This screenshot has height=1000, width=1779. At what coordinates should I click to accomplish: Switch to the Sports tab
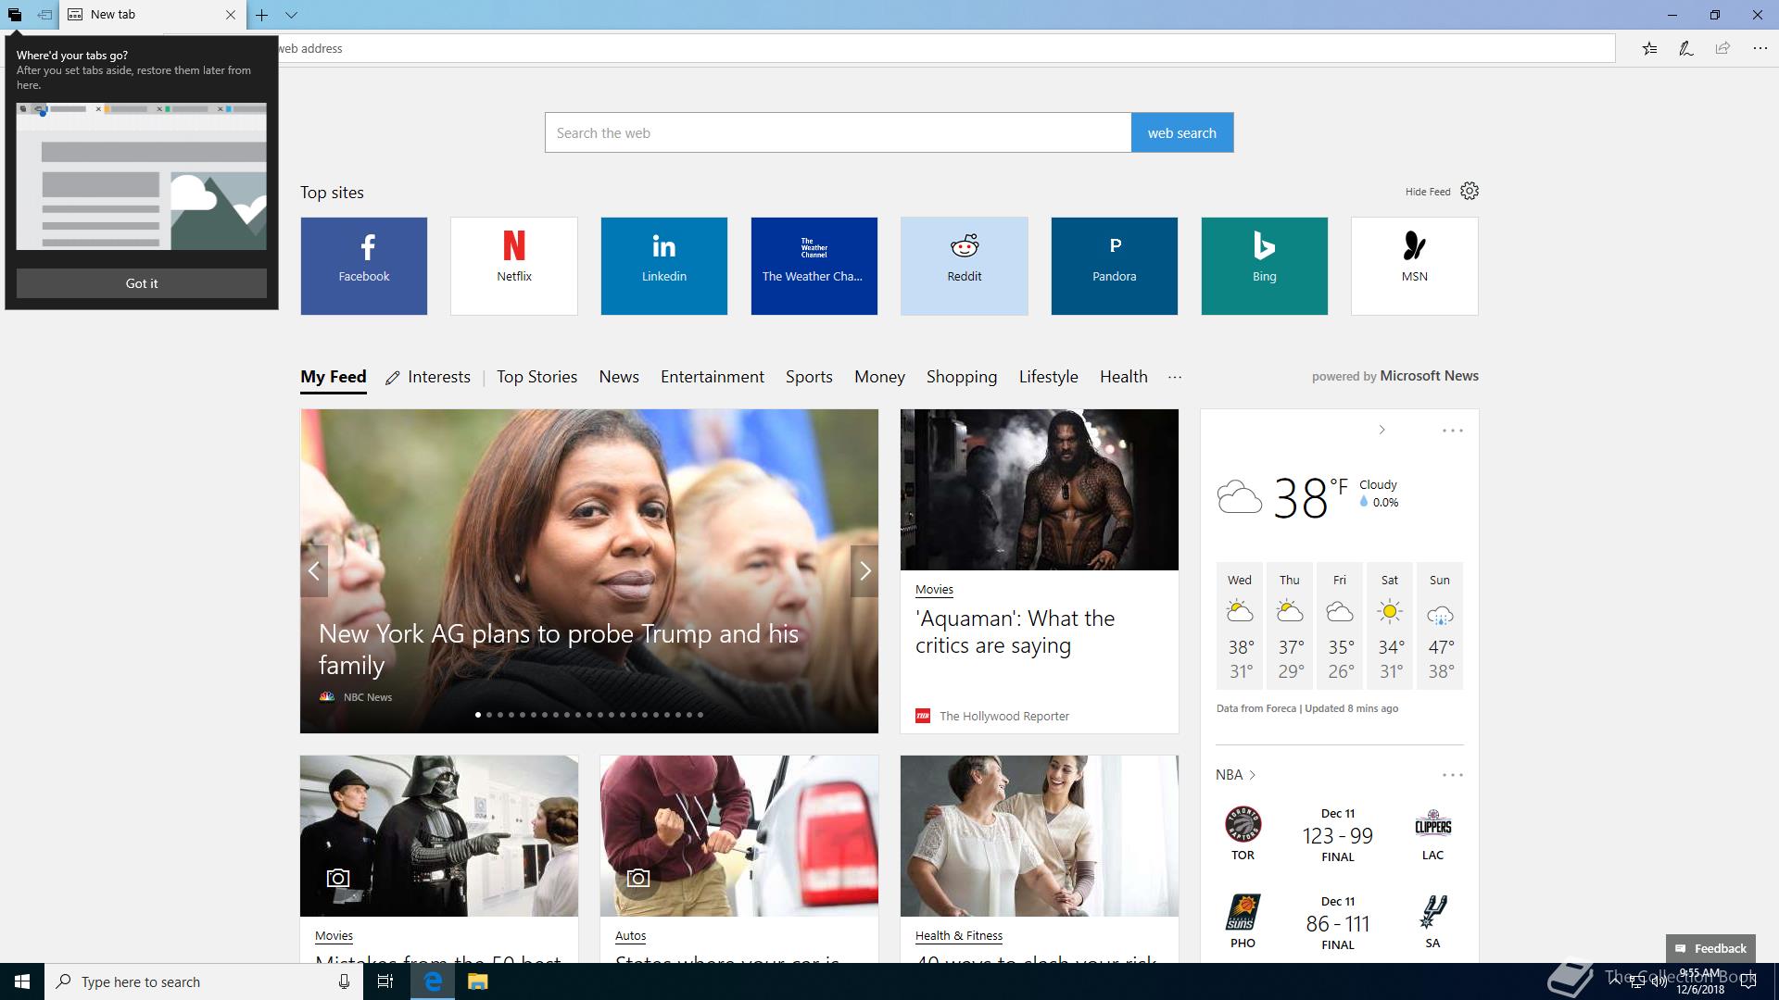click(809, 377)
